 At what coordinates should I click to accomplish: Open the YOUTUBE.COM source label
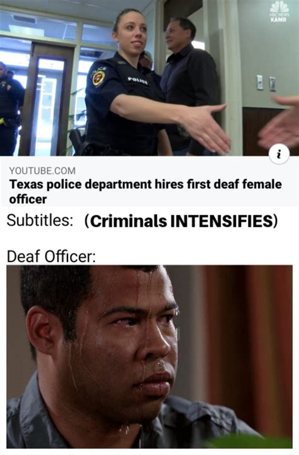42,171
